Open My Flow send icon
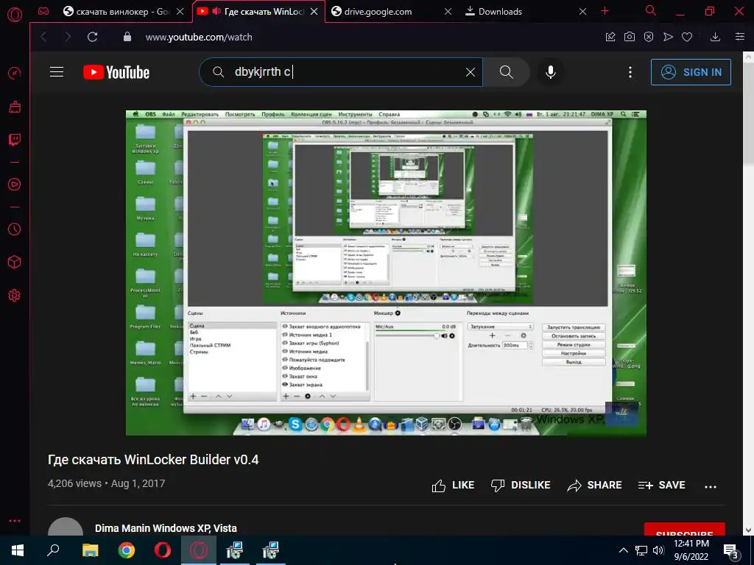Screen dimensions: 754x565 coord(668,37)
